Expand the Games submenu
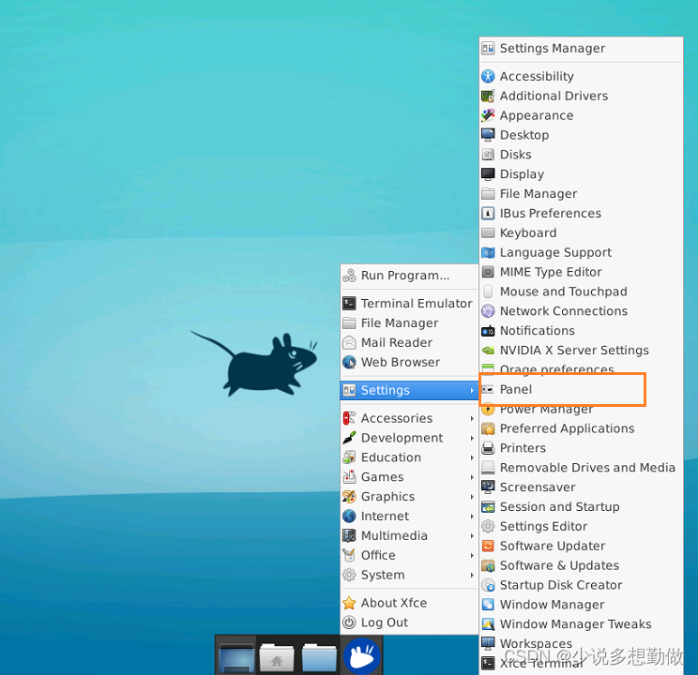This screenshot has width=698, height=675. (x=409, y=477)
